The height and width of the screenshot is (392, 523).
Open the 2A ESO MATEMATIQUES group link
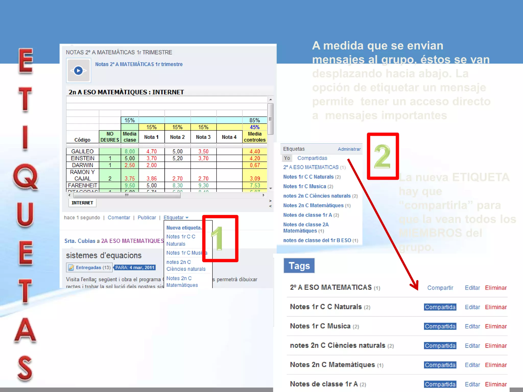133,241
